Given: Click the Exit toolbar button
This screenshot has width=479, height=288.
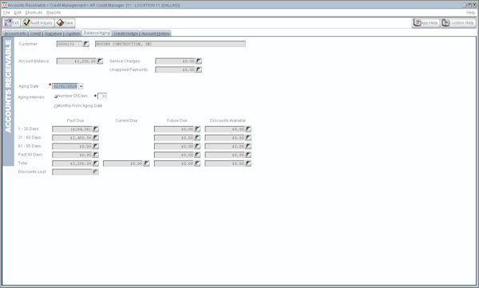Looking at the screenshot, I should tap(12, 23).
